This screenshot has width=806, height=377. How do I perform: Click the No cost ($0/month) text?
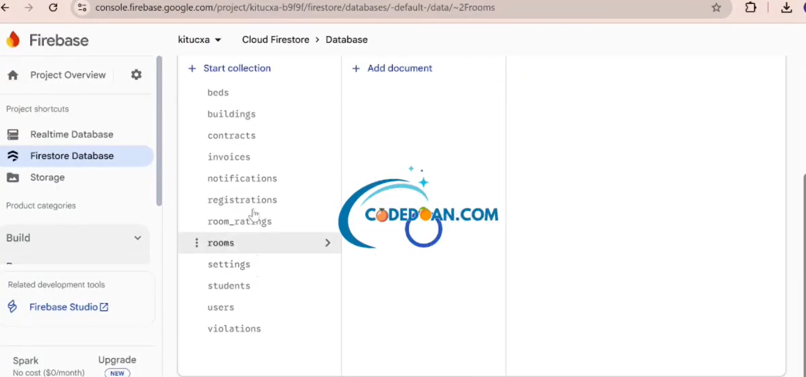(48, 373)
